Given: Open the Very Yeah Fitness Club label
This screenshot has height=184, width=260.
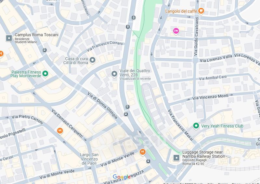Looking at the screenshot, I should coord(222,126).
